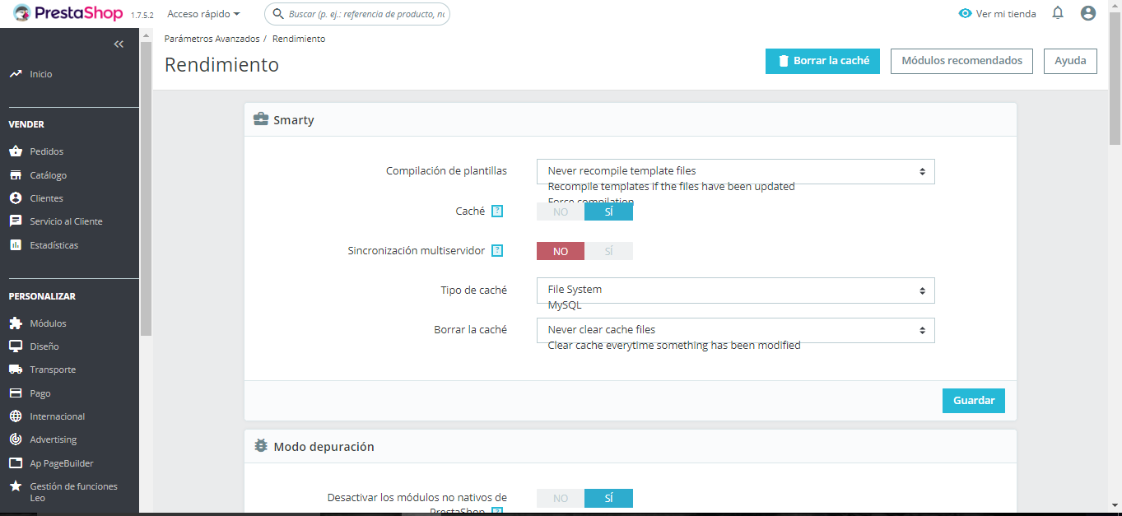Click the Borrar la caché button
This screenshot has width=1122, height=516.
pyautogui.click(x=822, y=61)
